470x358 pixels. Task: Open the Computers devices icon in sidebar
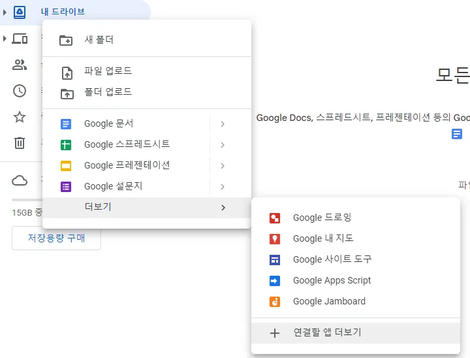point(20,39)
